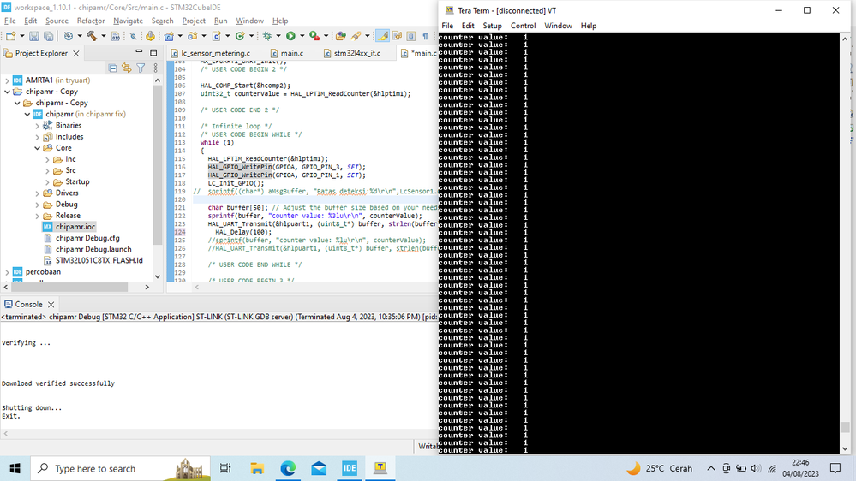This screenshot has width=856, height=481.
Task: Click the Build hammer icon
Action: click(92, 36)
